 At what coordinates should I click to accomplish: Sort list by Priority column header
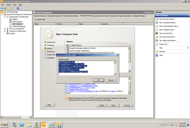67,24
